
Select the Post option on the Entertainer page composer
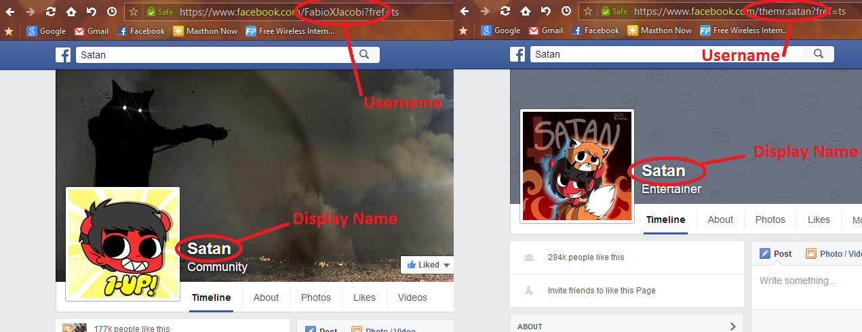(775, 254)
